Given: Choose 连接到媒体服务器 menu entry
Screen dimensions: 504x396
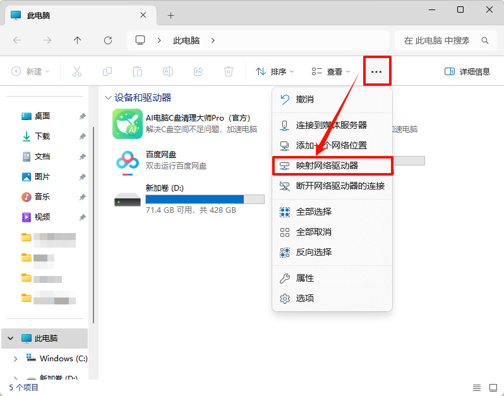Looking at the screenshot, I should (332, 125).
